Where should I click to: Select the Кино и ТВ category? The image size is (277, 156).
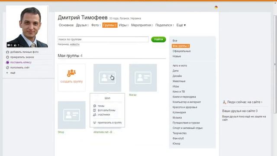point(179,91)
